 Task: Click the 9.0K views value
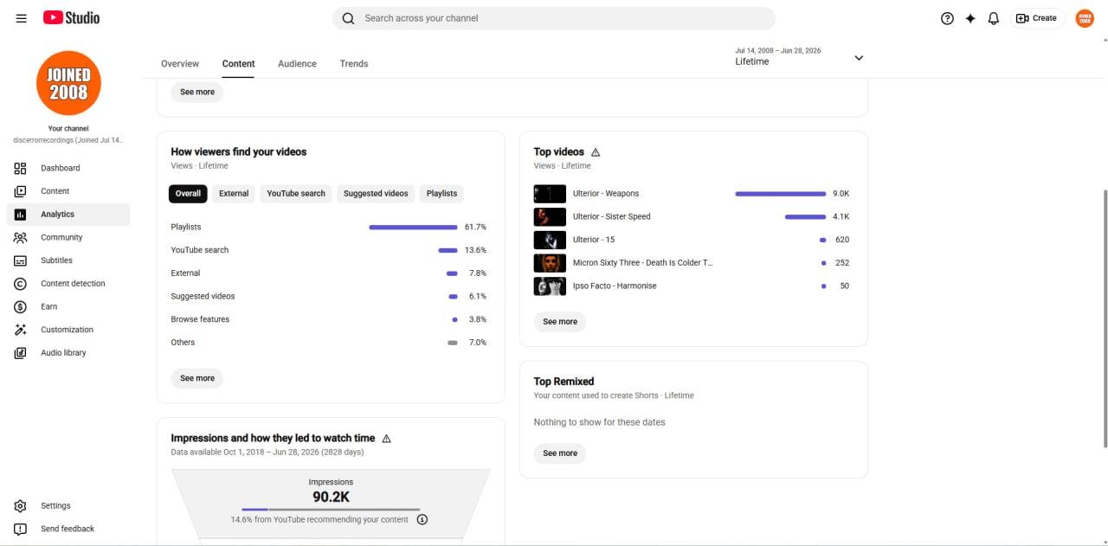pos(841,194)
